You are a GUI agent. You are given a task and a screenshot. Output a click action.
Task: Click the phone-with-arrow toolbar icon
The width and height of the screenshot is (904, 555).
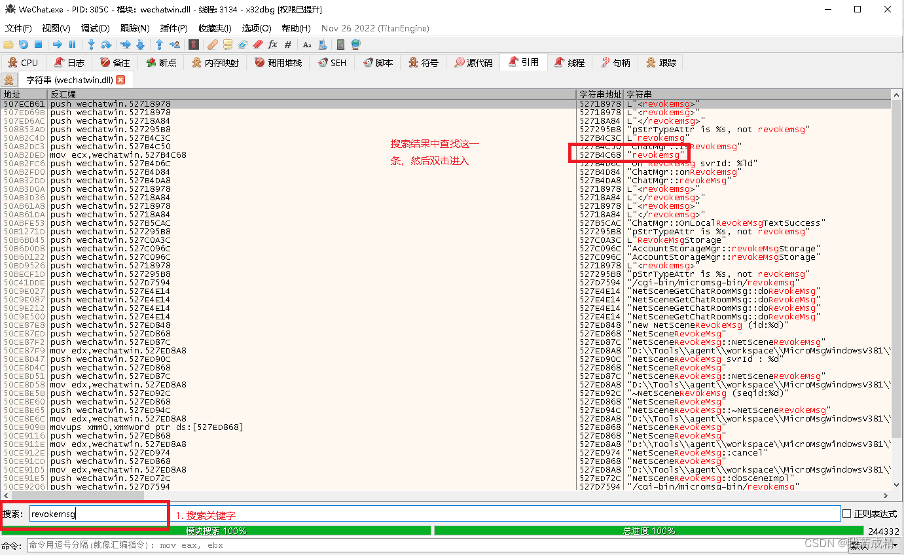click(x=322, y=45)
